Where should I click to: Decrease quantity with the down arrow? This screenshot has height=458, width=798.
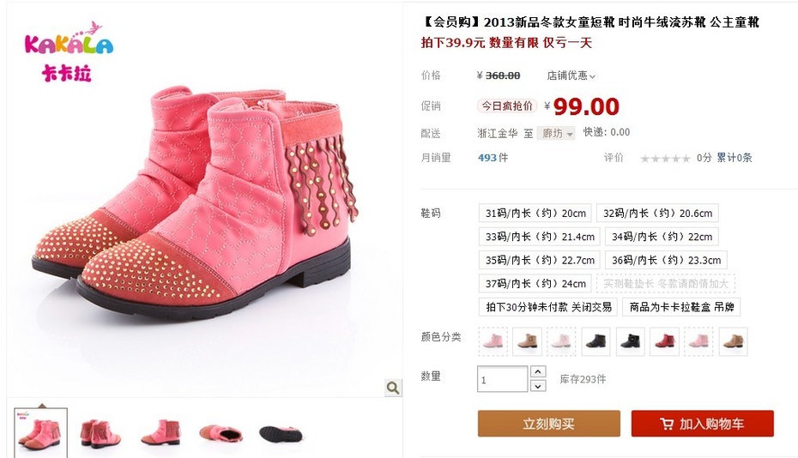point(538,386)
